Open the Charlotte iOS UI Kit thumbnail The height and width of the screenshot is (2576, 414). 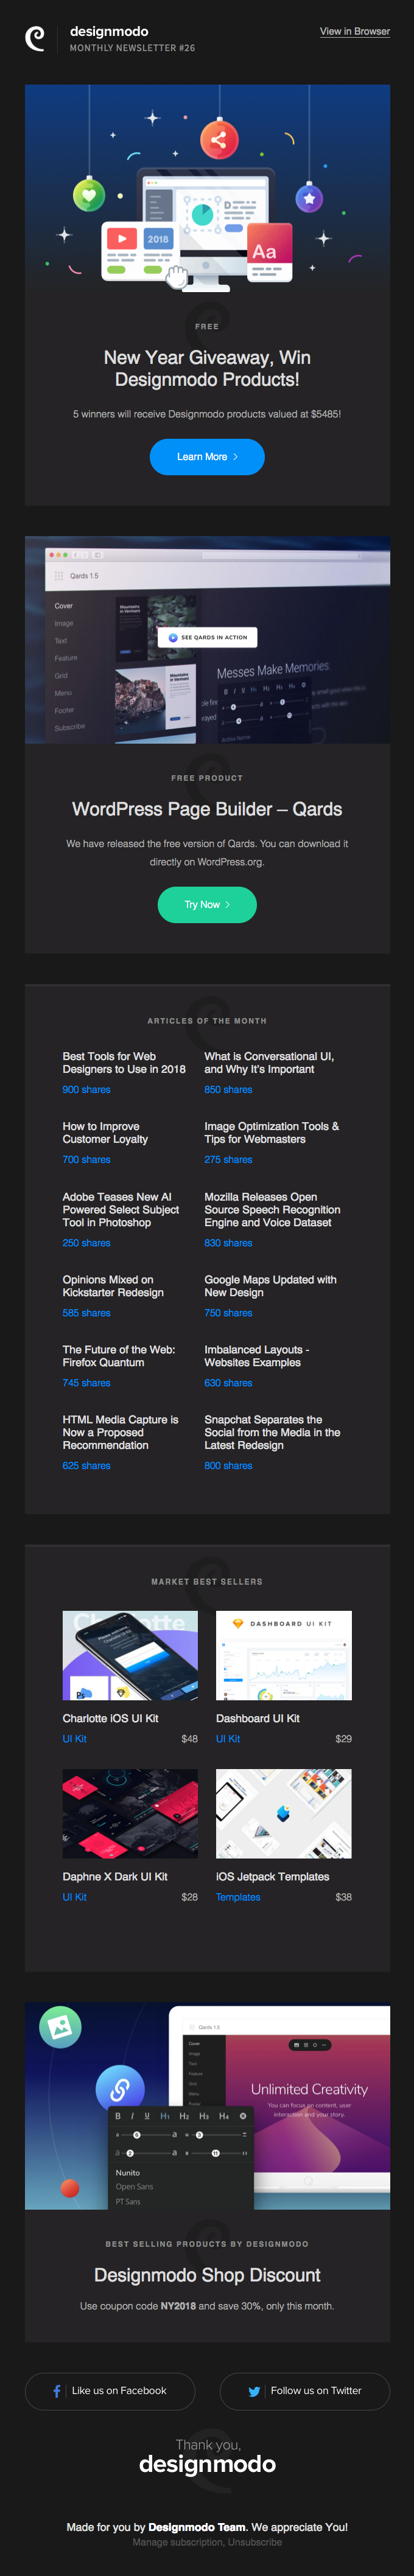130,1655
